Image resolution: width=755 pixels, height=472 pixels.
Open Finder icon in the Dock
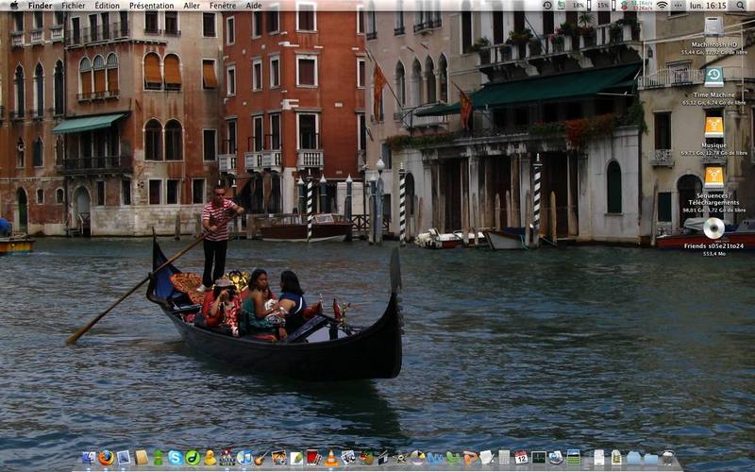[89, 458]
